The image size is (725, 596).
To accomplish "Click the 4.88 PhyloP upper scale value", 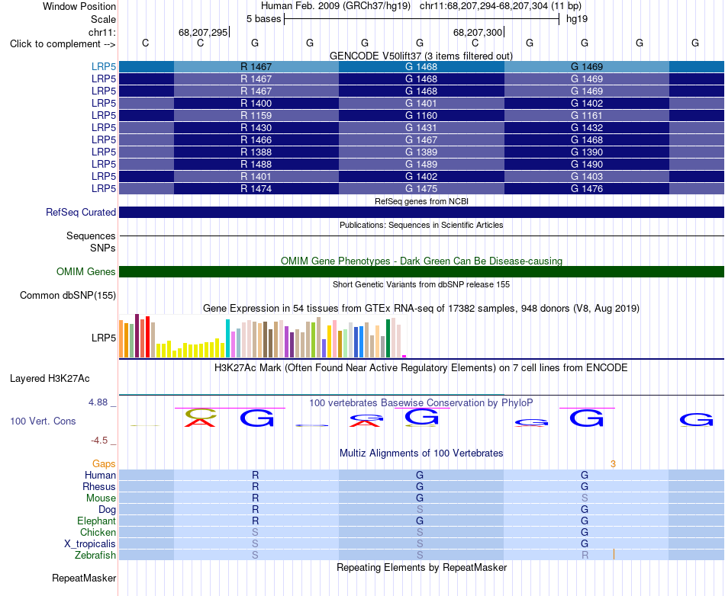I will pyautogui.click(x=98, y=402).
